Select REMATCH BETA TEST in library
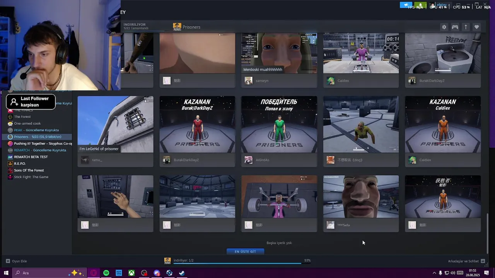The image size is (495, 278). (31, 157)
